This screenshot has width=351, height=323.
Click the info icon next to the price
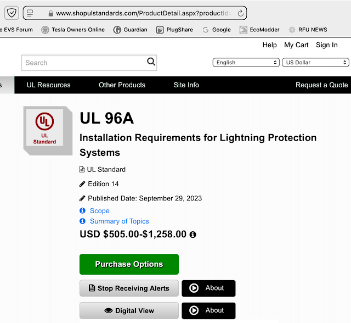(x=193, y=235)
